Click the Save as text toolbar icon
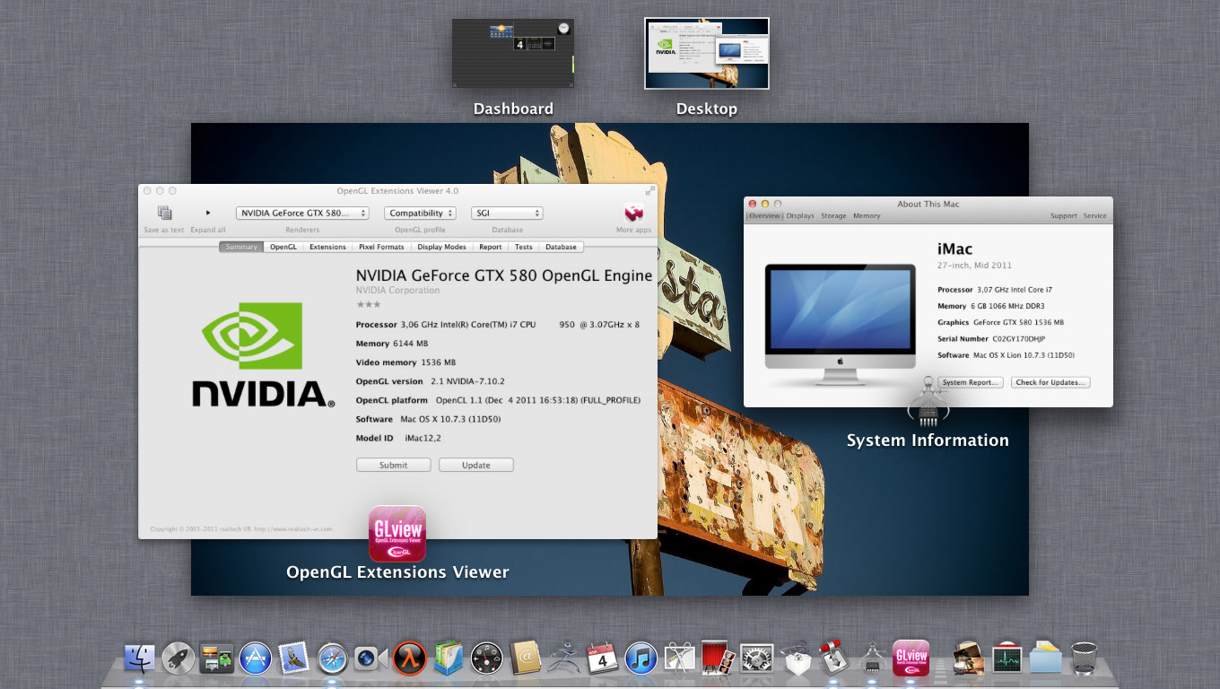This screenshot has width=1220, height=689. (x=164, y=214)
